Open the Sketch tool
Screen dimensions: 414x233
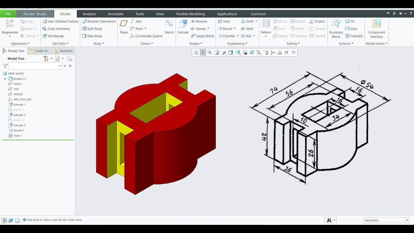[169, 27]
